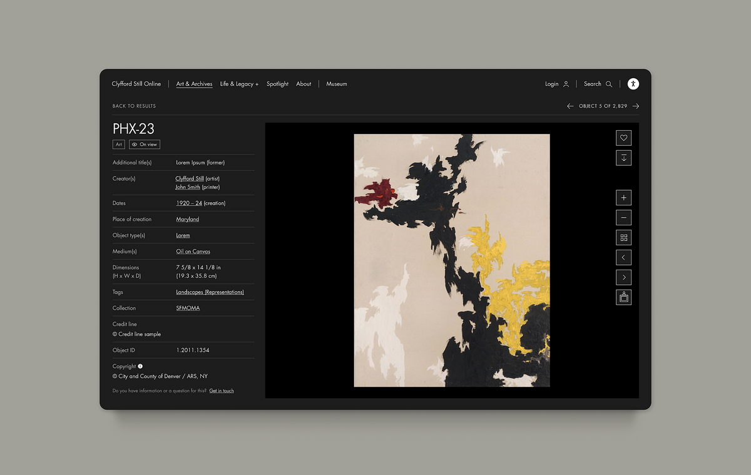Open the accessibility options icon
The image size is (751, 475).
633,84
